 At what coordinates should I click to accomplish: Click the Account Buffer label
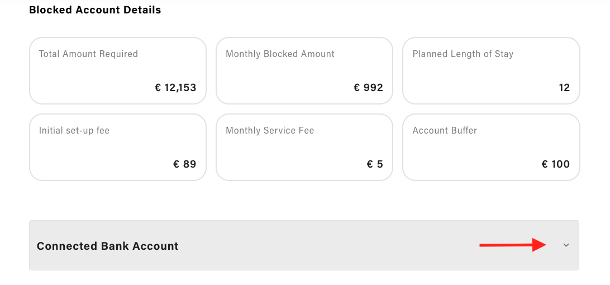(x=445, y=131)
